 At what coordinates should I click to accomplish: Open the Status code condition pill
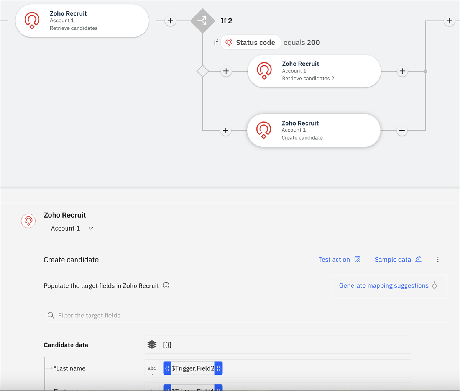pyautogui.click(x=251, y=43)
